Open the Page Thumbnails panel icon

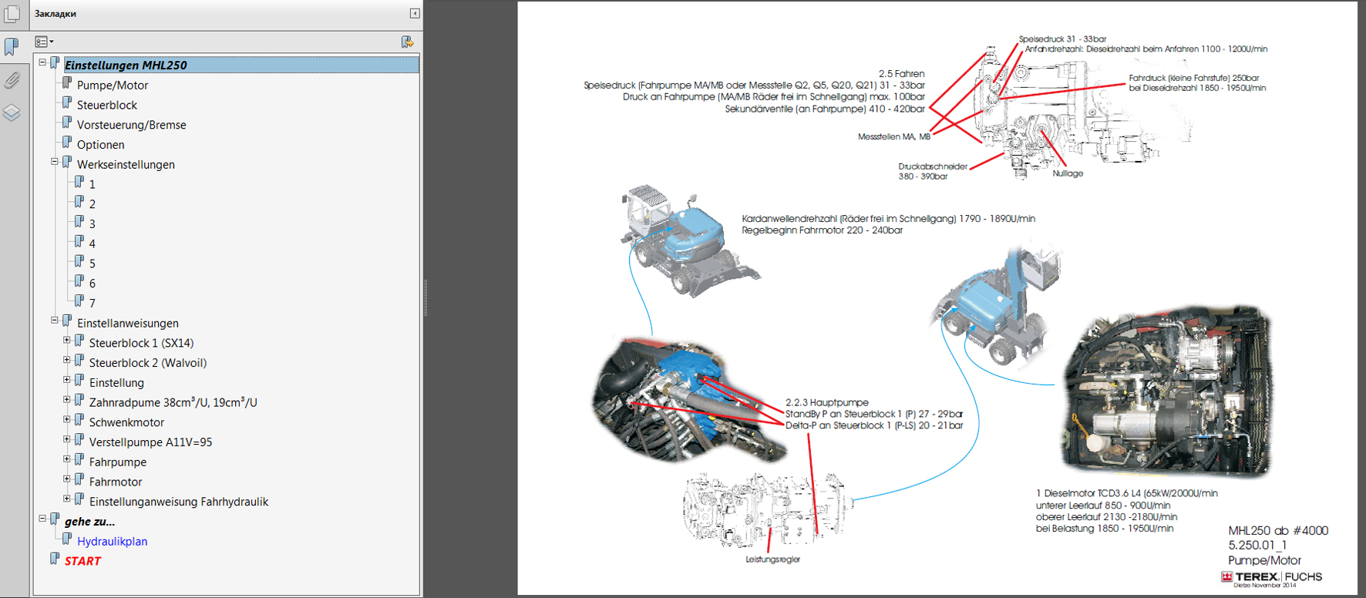[x=12, y=14]
